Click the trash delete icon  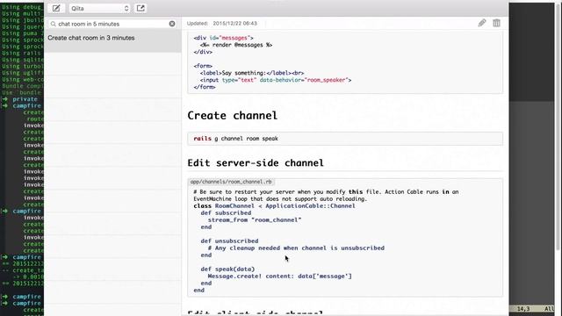[496, 23]
